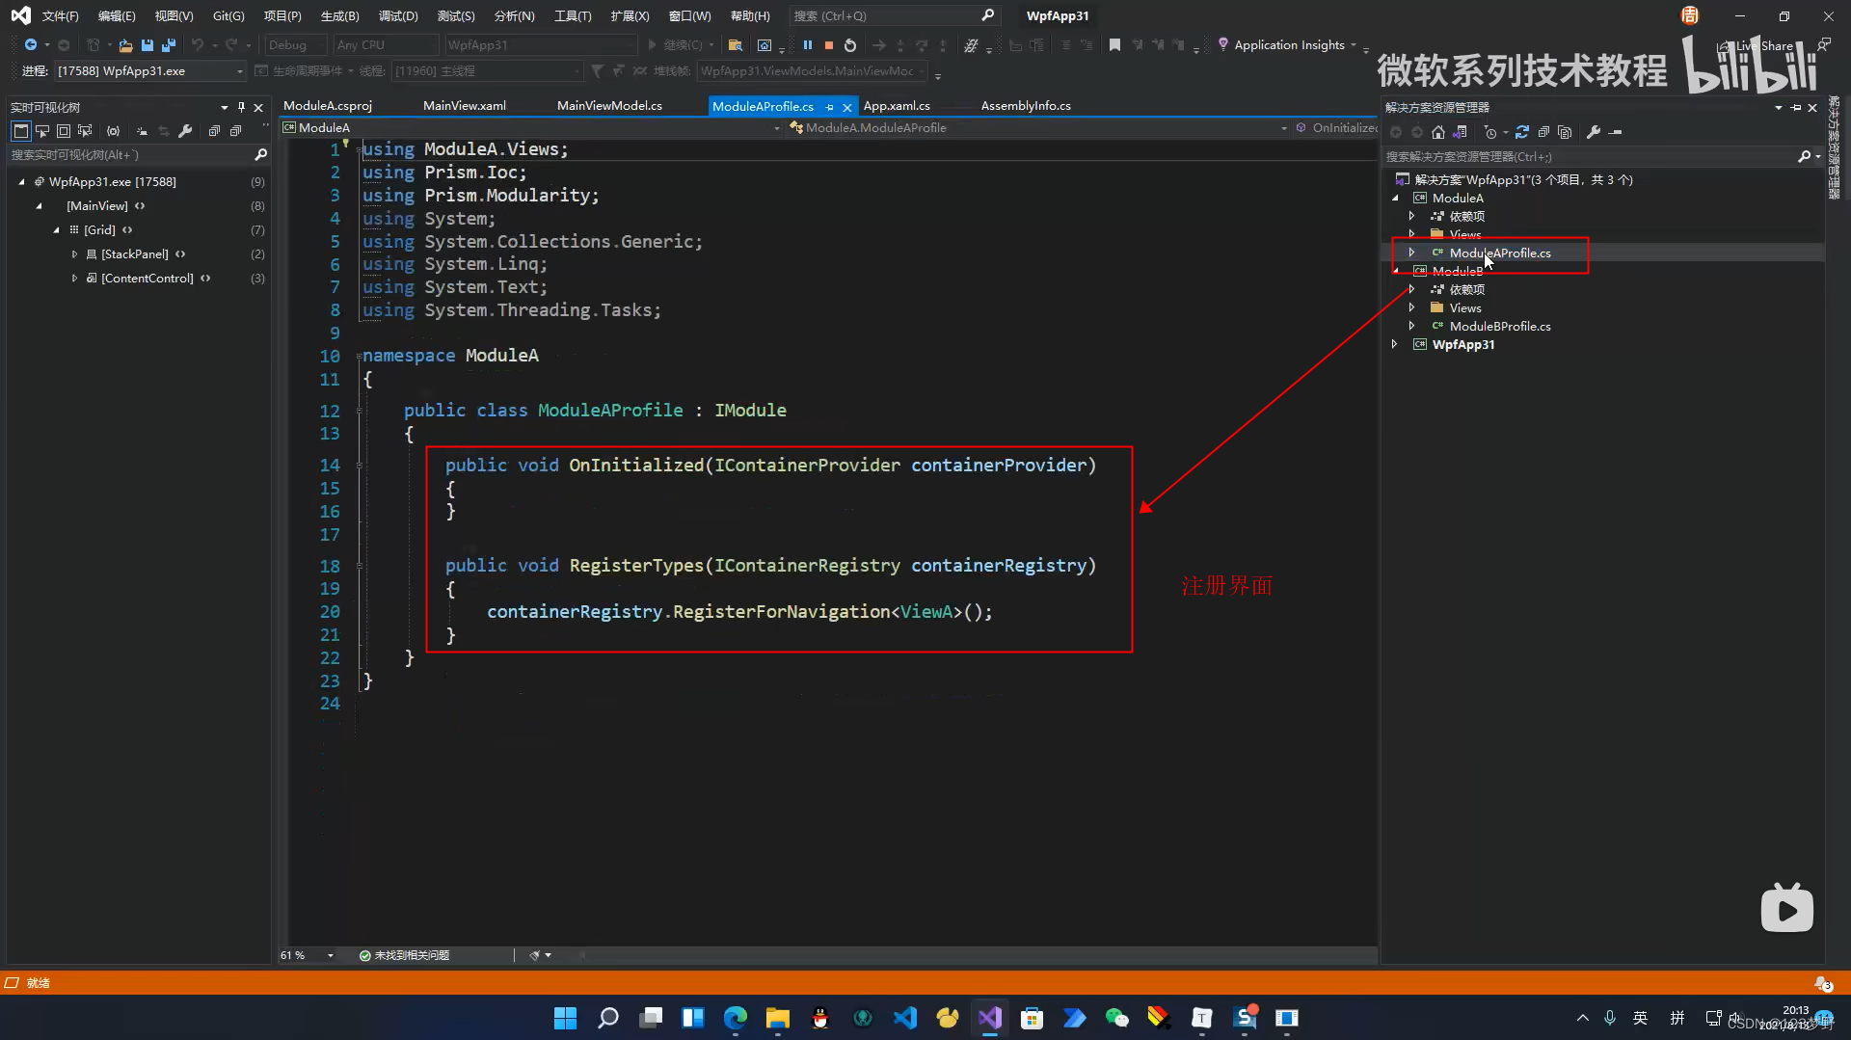Stop debugging with the red square icon
Image resolution: width=1851 pixels, height=1040 pixels.
tap(828, 45)
